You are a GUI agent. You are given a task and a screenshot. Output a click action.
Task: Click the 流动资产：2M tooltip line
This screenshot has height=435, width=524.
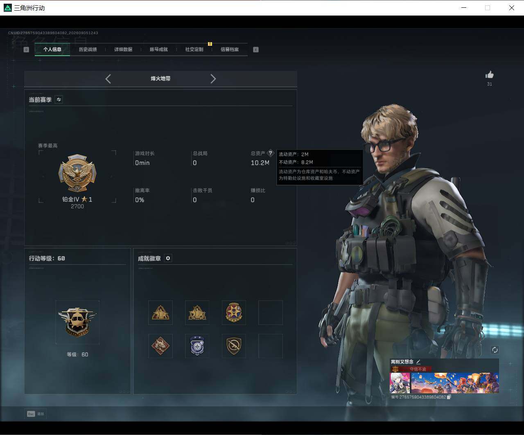click(x=294, y=154)
